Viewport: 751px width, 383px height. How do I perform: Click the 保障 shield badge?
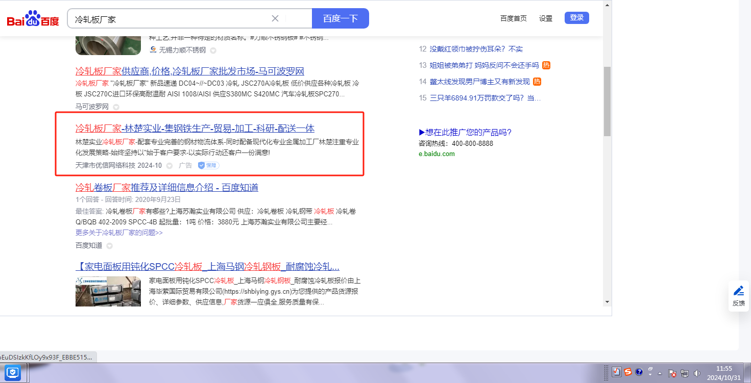pos(208,165)
